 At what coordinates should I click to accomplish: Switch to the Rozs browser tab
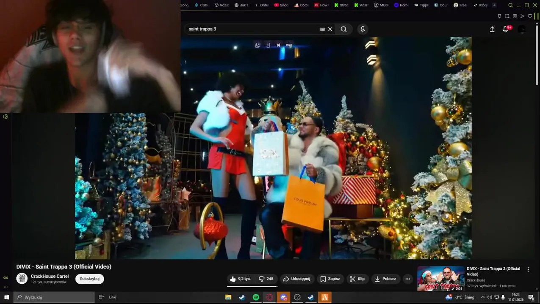(x=222, y=5)
